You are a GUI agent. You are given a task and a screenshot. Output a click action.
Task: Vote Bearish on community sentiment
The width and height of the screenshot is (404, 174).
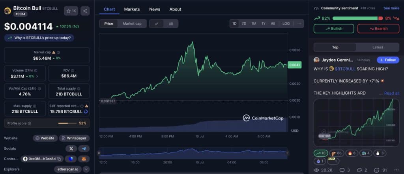pyautogui.click(x=378, y=29)
